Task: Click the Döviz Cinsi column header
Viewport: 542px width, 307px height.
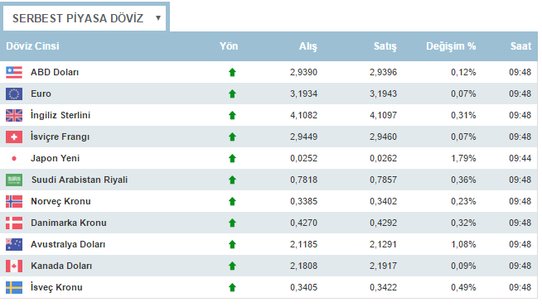Action: tap(32, 46)
